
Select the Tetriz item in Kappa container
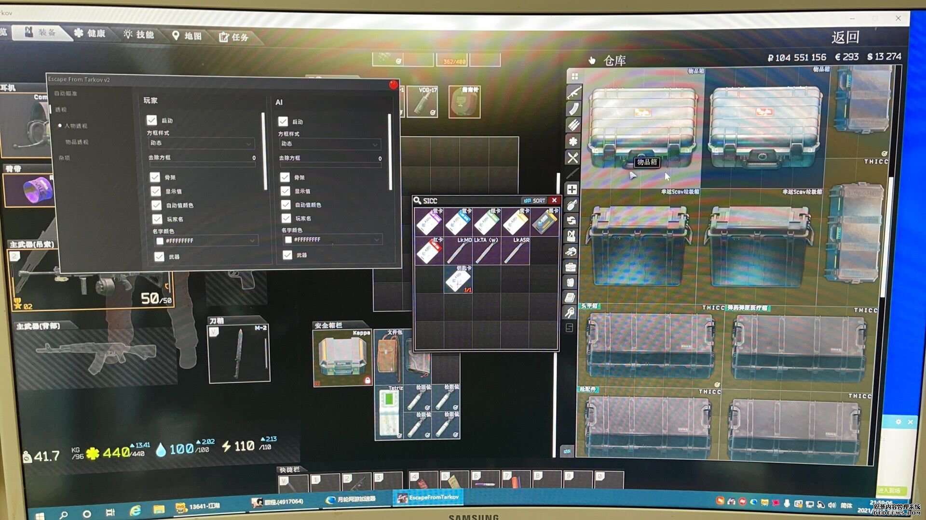[389, 412]
